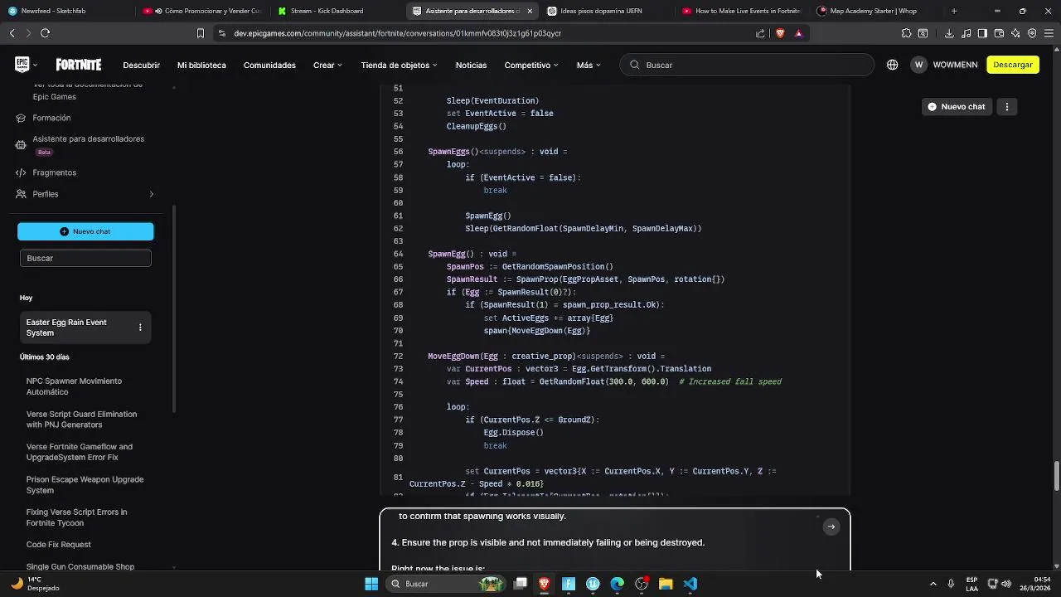Image resolution: width=1061 pixels, height=597 pixels.
Task: Close the Asistente para desarrolladores tab
Action: [x=530, y=11]
